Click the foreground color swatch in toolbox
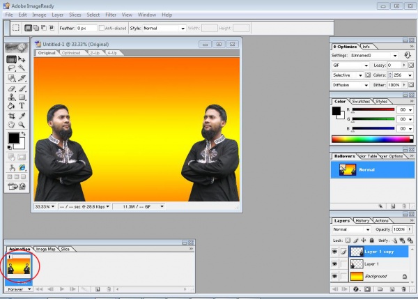This screenshot has width=418, height=299. point(13,138)
